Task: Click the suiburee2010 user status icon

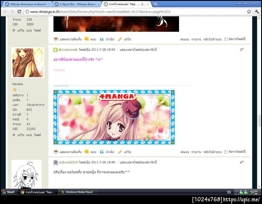Action: click(x=55, y=162)
